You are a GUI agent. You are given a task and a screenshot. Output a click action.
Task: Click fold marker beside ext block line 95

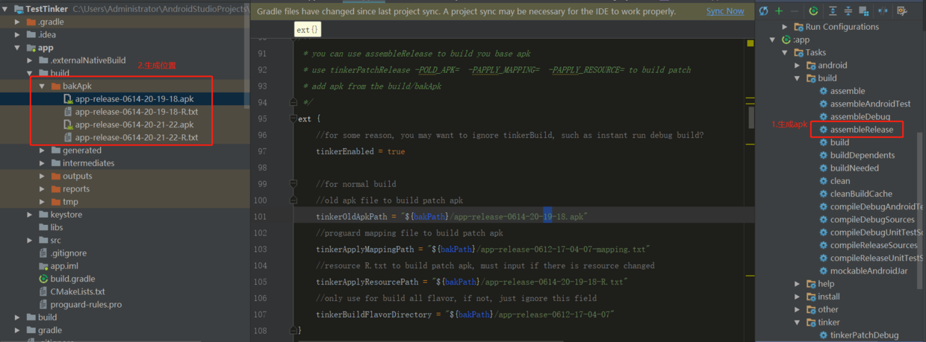293,119
